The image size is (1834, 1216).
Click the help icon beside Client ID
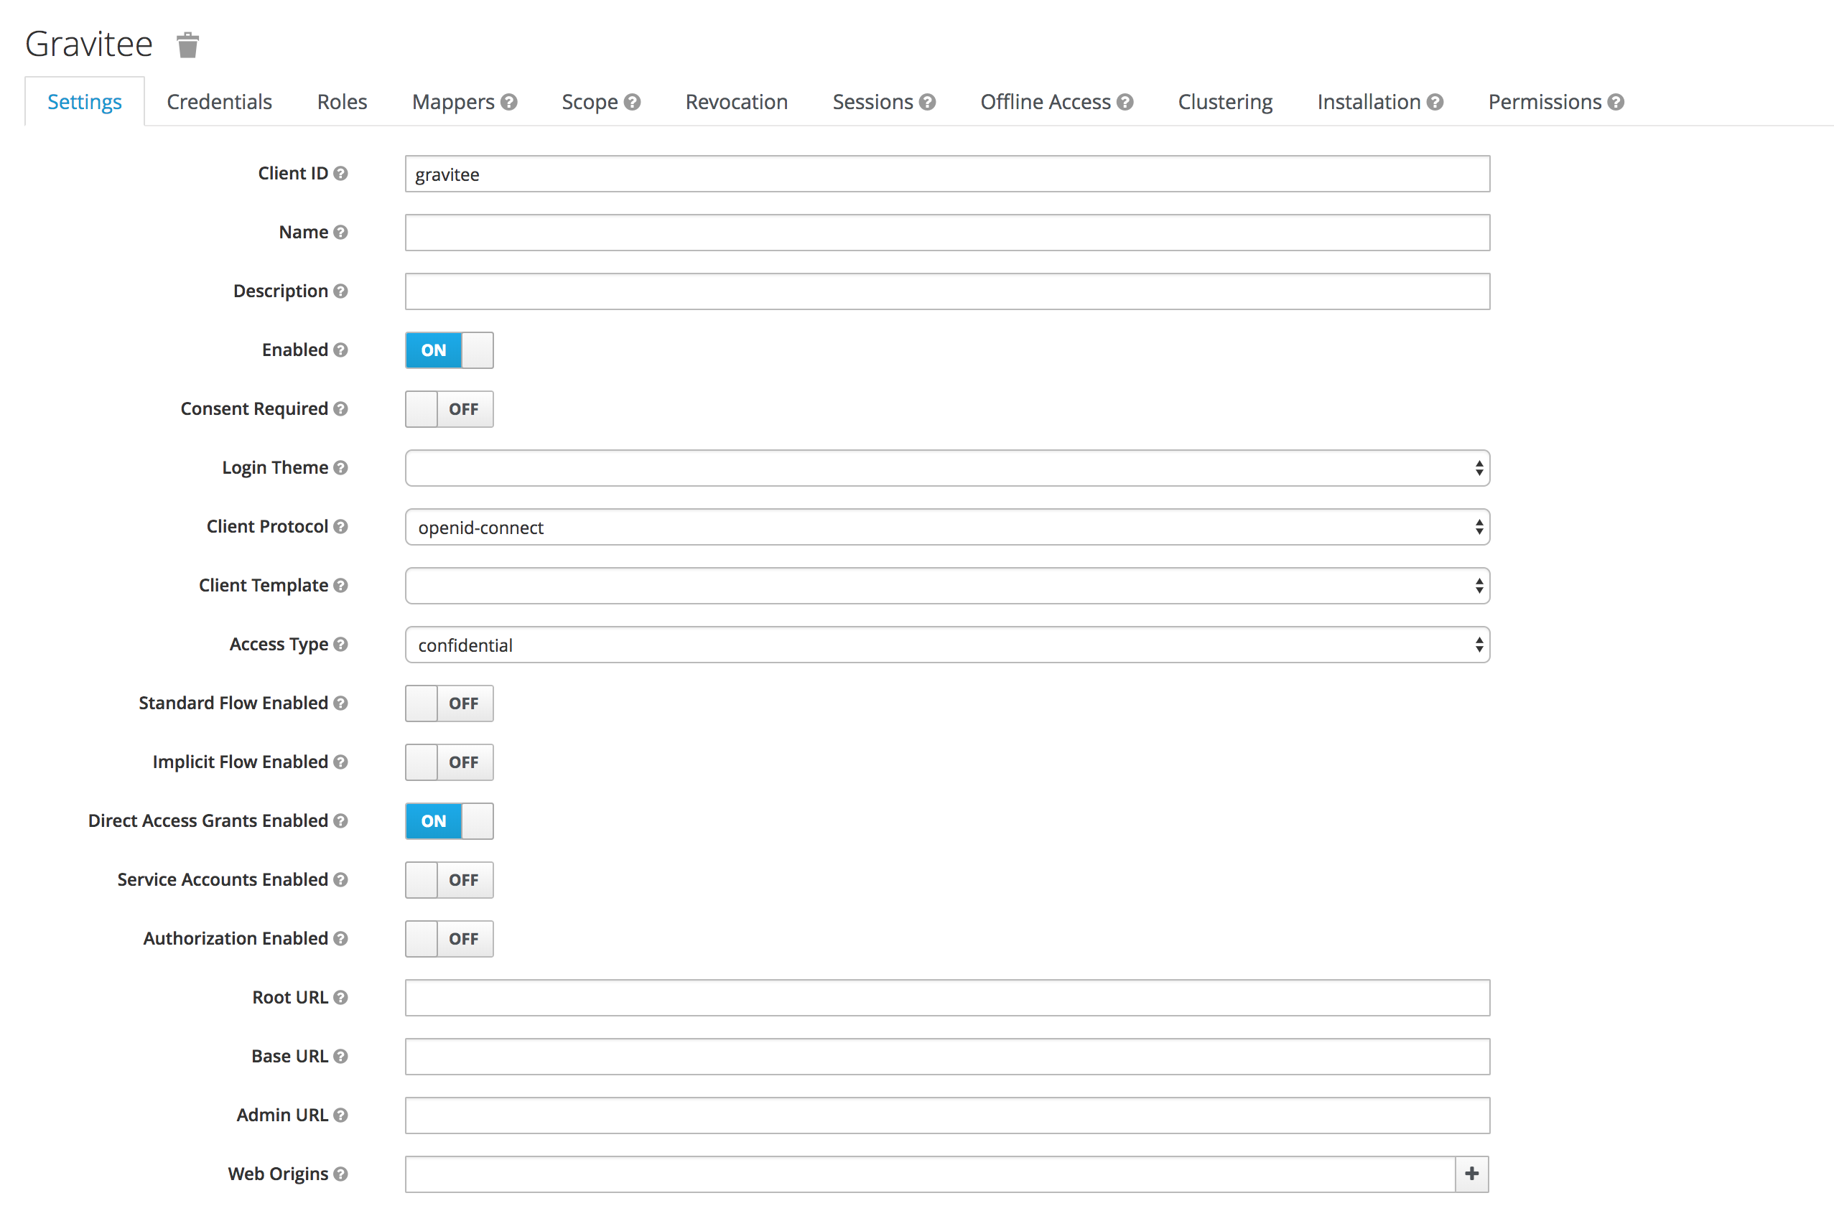click(x=340, y=174)
